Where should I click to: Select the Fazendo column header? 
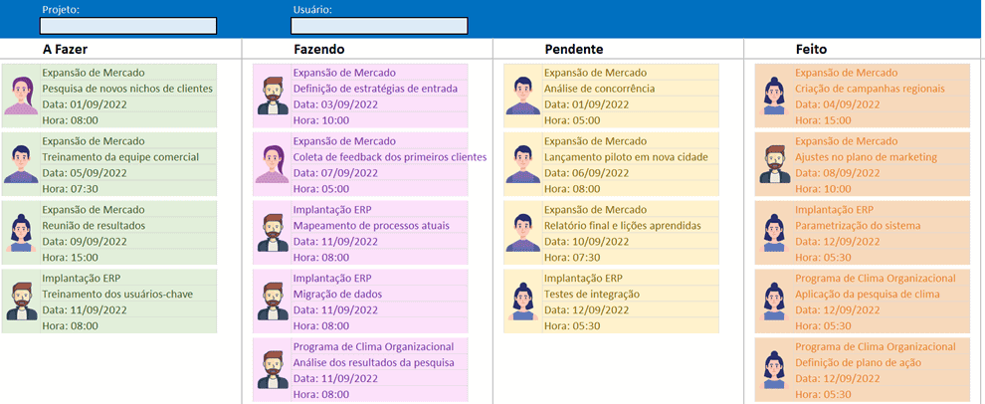[x=319, y=49]
